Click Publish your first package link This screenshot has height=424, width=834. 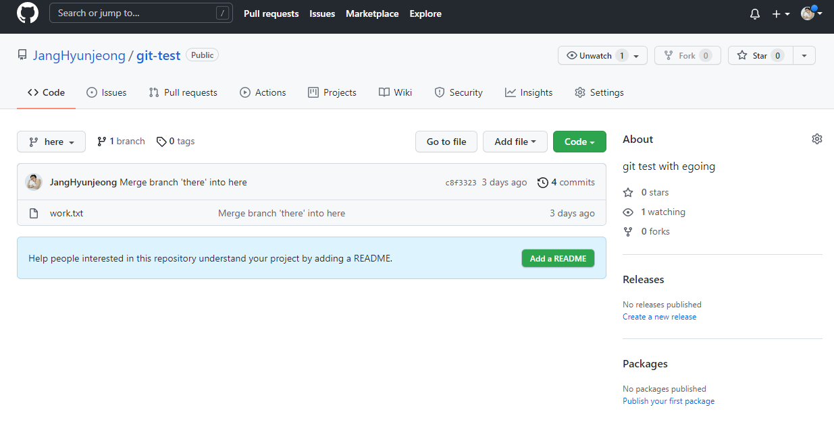[669, 401]
